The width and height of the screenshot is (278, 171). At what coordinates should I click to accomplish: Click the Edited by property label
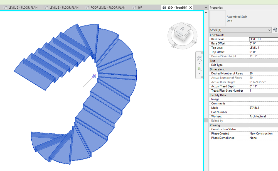pyautogui.click(x=217, y=121)
